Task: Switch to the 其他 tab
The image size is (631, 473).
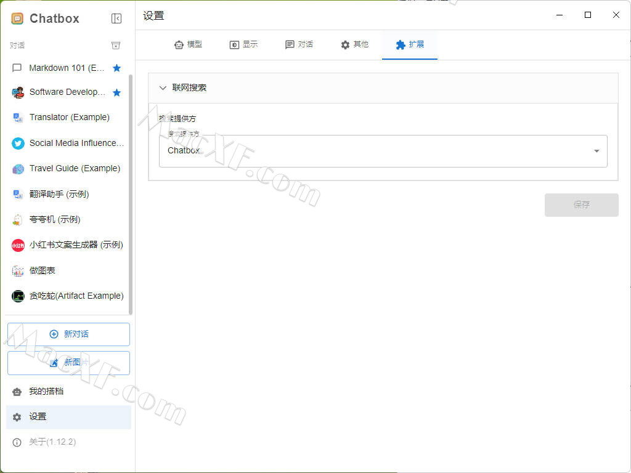Action: click(x=354, y=44)
